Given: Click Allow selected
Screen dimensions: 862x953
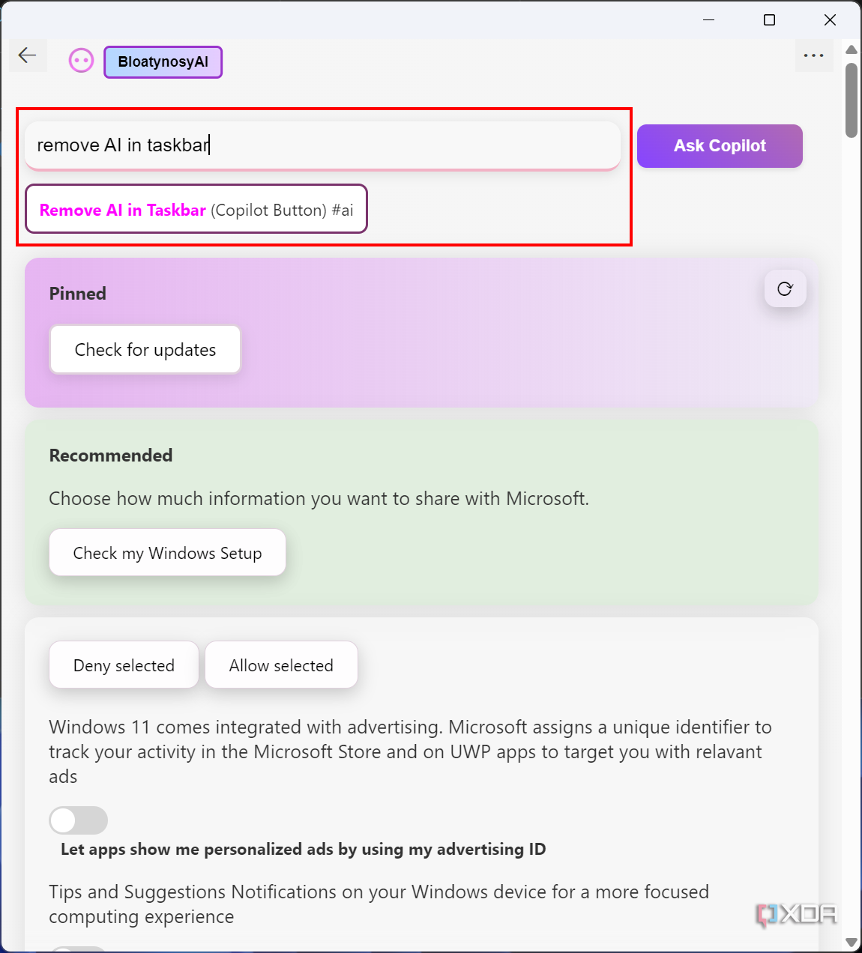Looking at the screenshot, I should click(x=281, y=665).
